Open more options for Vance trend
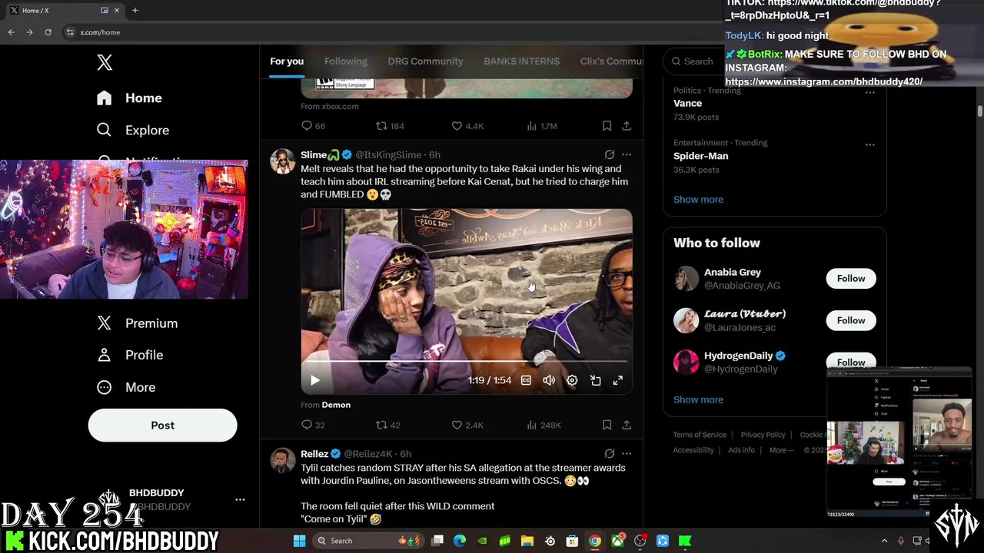 pos(869,92)
